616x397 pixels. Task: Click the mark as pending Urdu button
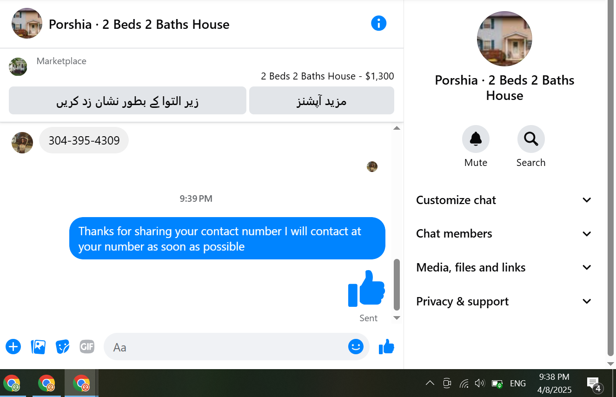coord(127,100)
